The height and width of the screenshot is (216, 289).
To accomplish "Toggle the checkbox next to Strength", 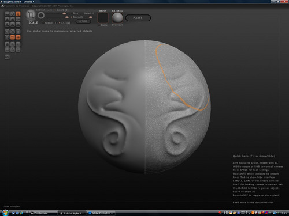I will click(72, 17).
